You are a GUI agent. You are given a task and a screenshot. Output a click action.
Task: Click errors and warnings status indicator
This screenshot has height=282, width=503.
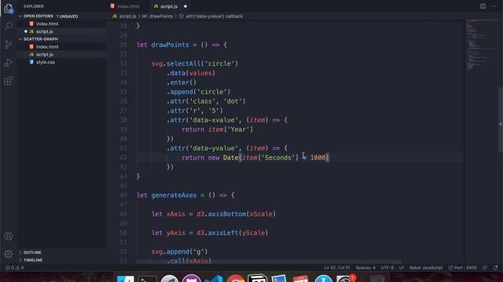(x=15, y=268)
